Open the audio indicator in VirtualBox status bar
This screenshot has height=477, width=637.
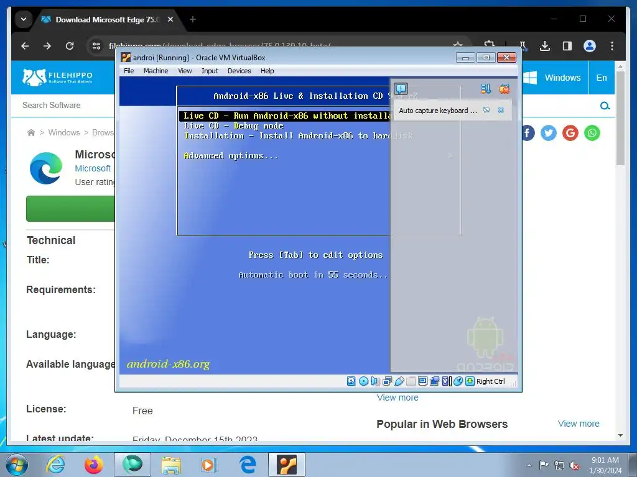(x=375, y=381)
